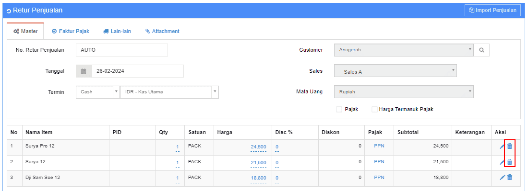Enable the Pajak checkbox

point(339,110)
